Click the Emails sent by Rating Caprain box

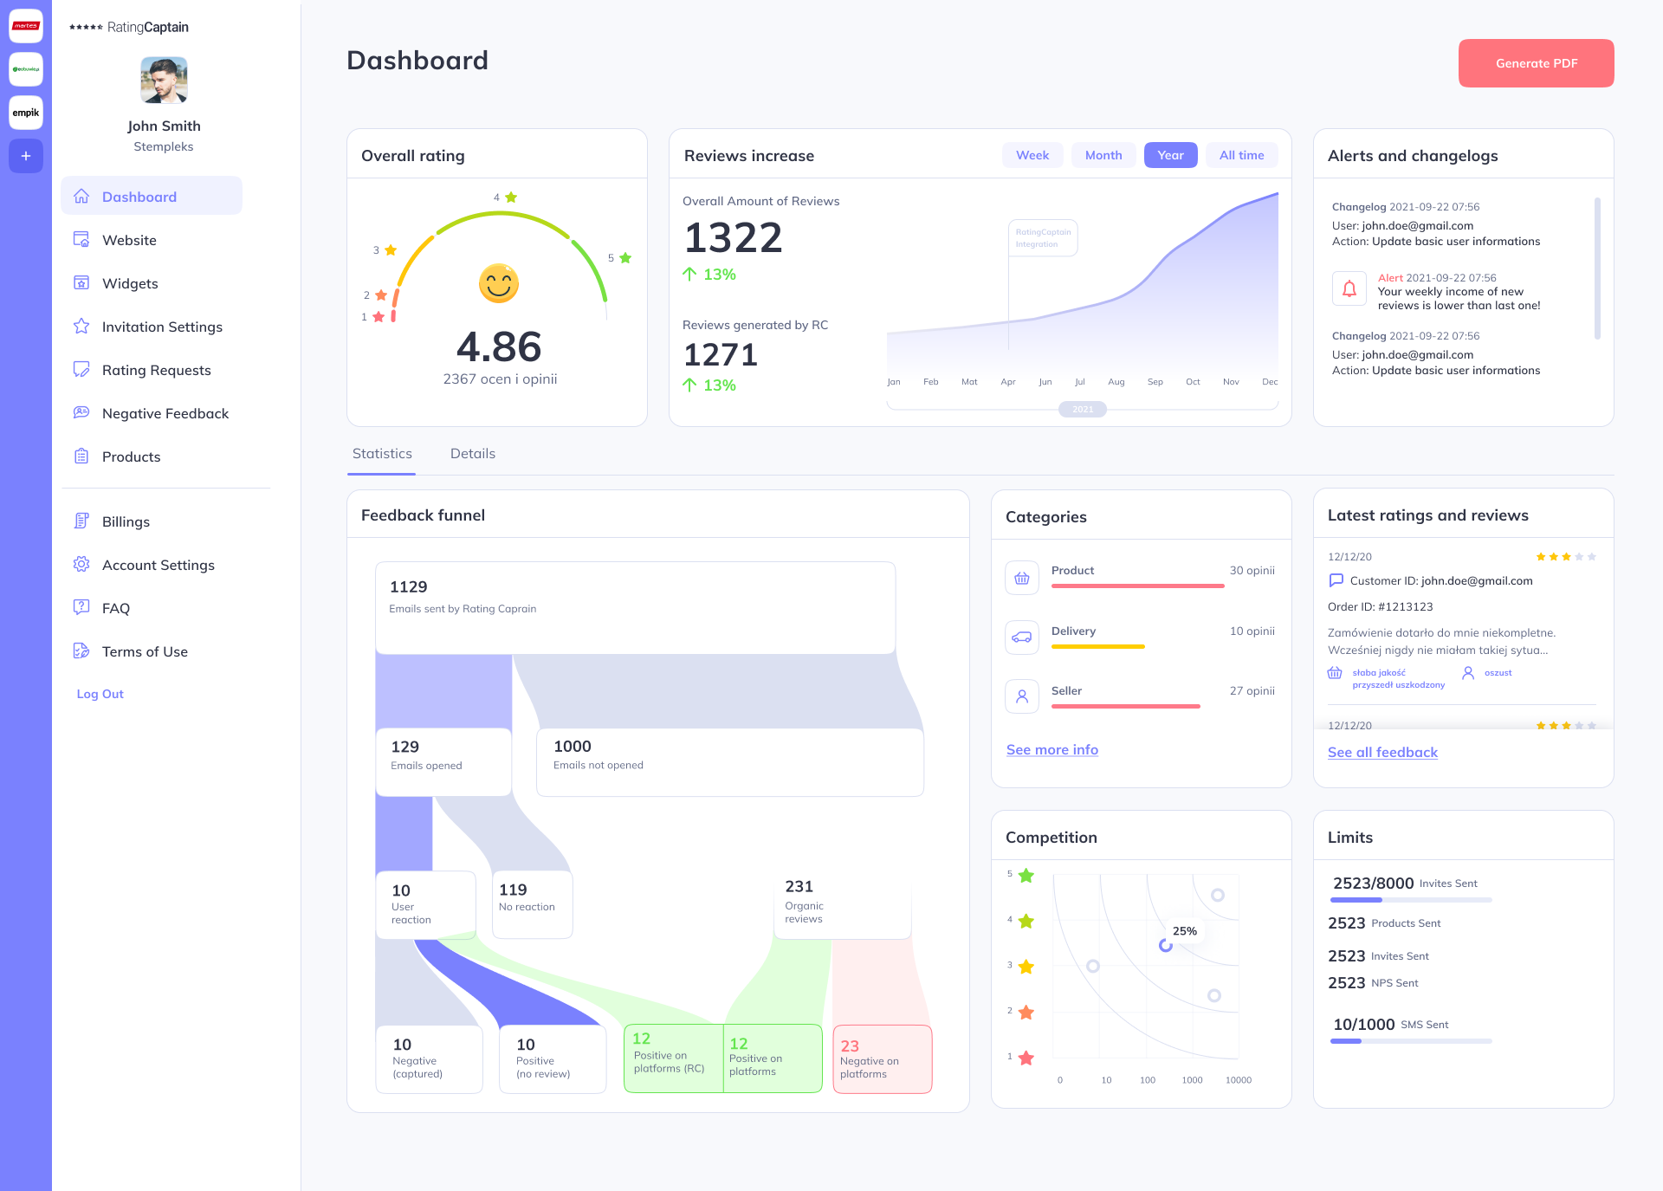coord(635,608)
